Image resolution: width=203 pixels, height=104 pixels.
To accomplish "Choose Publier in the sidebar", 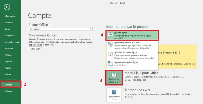I will pos(8,68).
